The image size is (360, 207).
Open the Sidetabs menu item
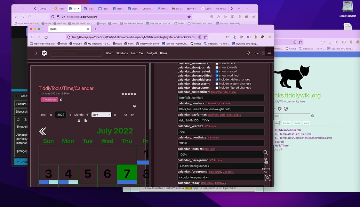click(122, 53)
